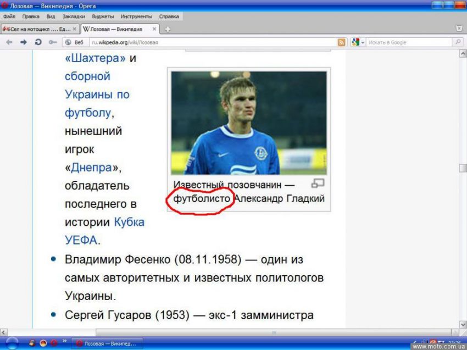The width and height of the screenshot is (467, 350).
Task: Open the footballer photo thumbnail
Action: 249,123
